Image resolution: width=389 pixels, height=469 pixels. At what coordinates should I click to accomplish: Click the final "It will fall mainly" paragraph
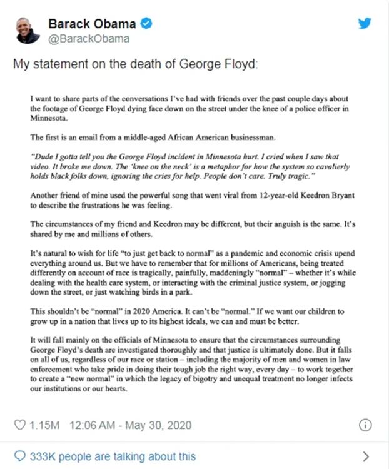(x=191, y=365)
